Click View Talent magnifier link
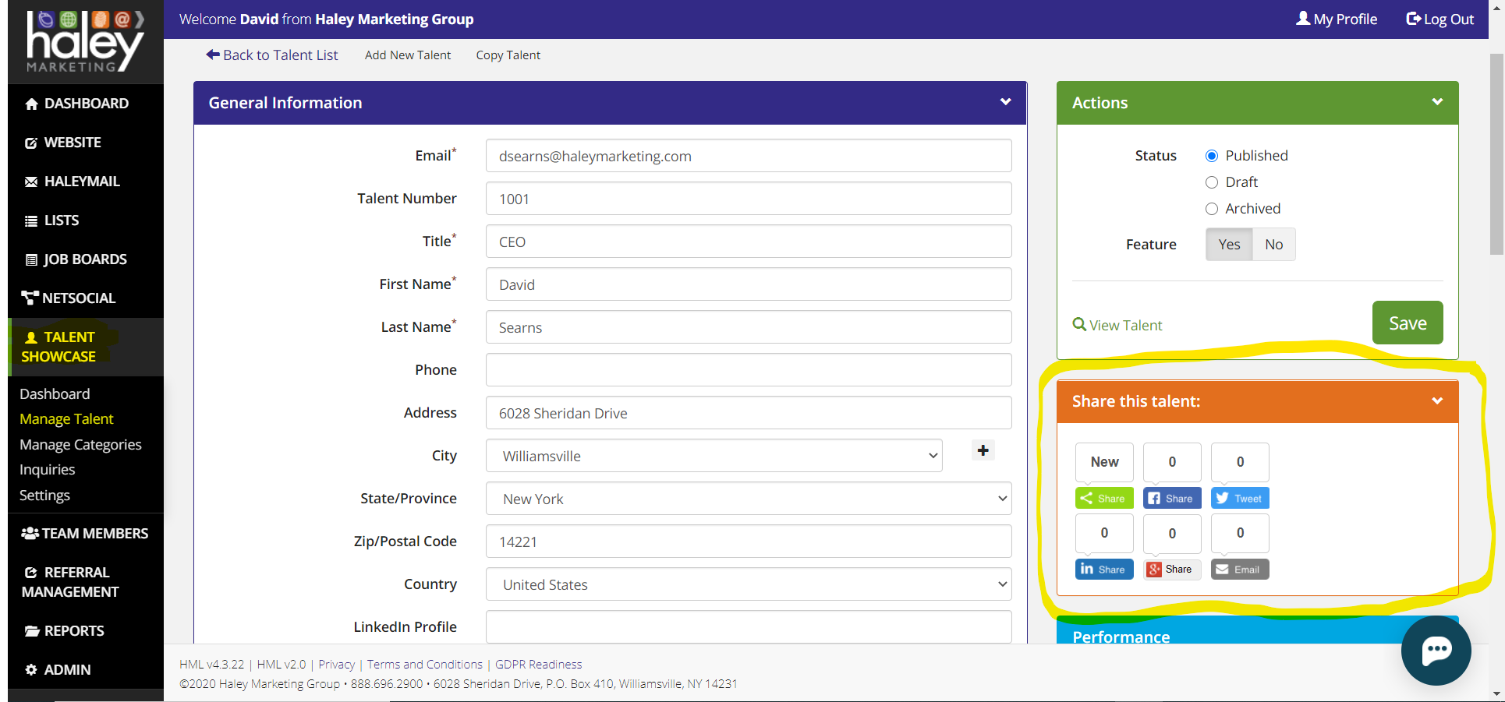Image resolution: width=1505 pixels, height=702 pixels. point(1117,325)
